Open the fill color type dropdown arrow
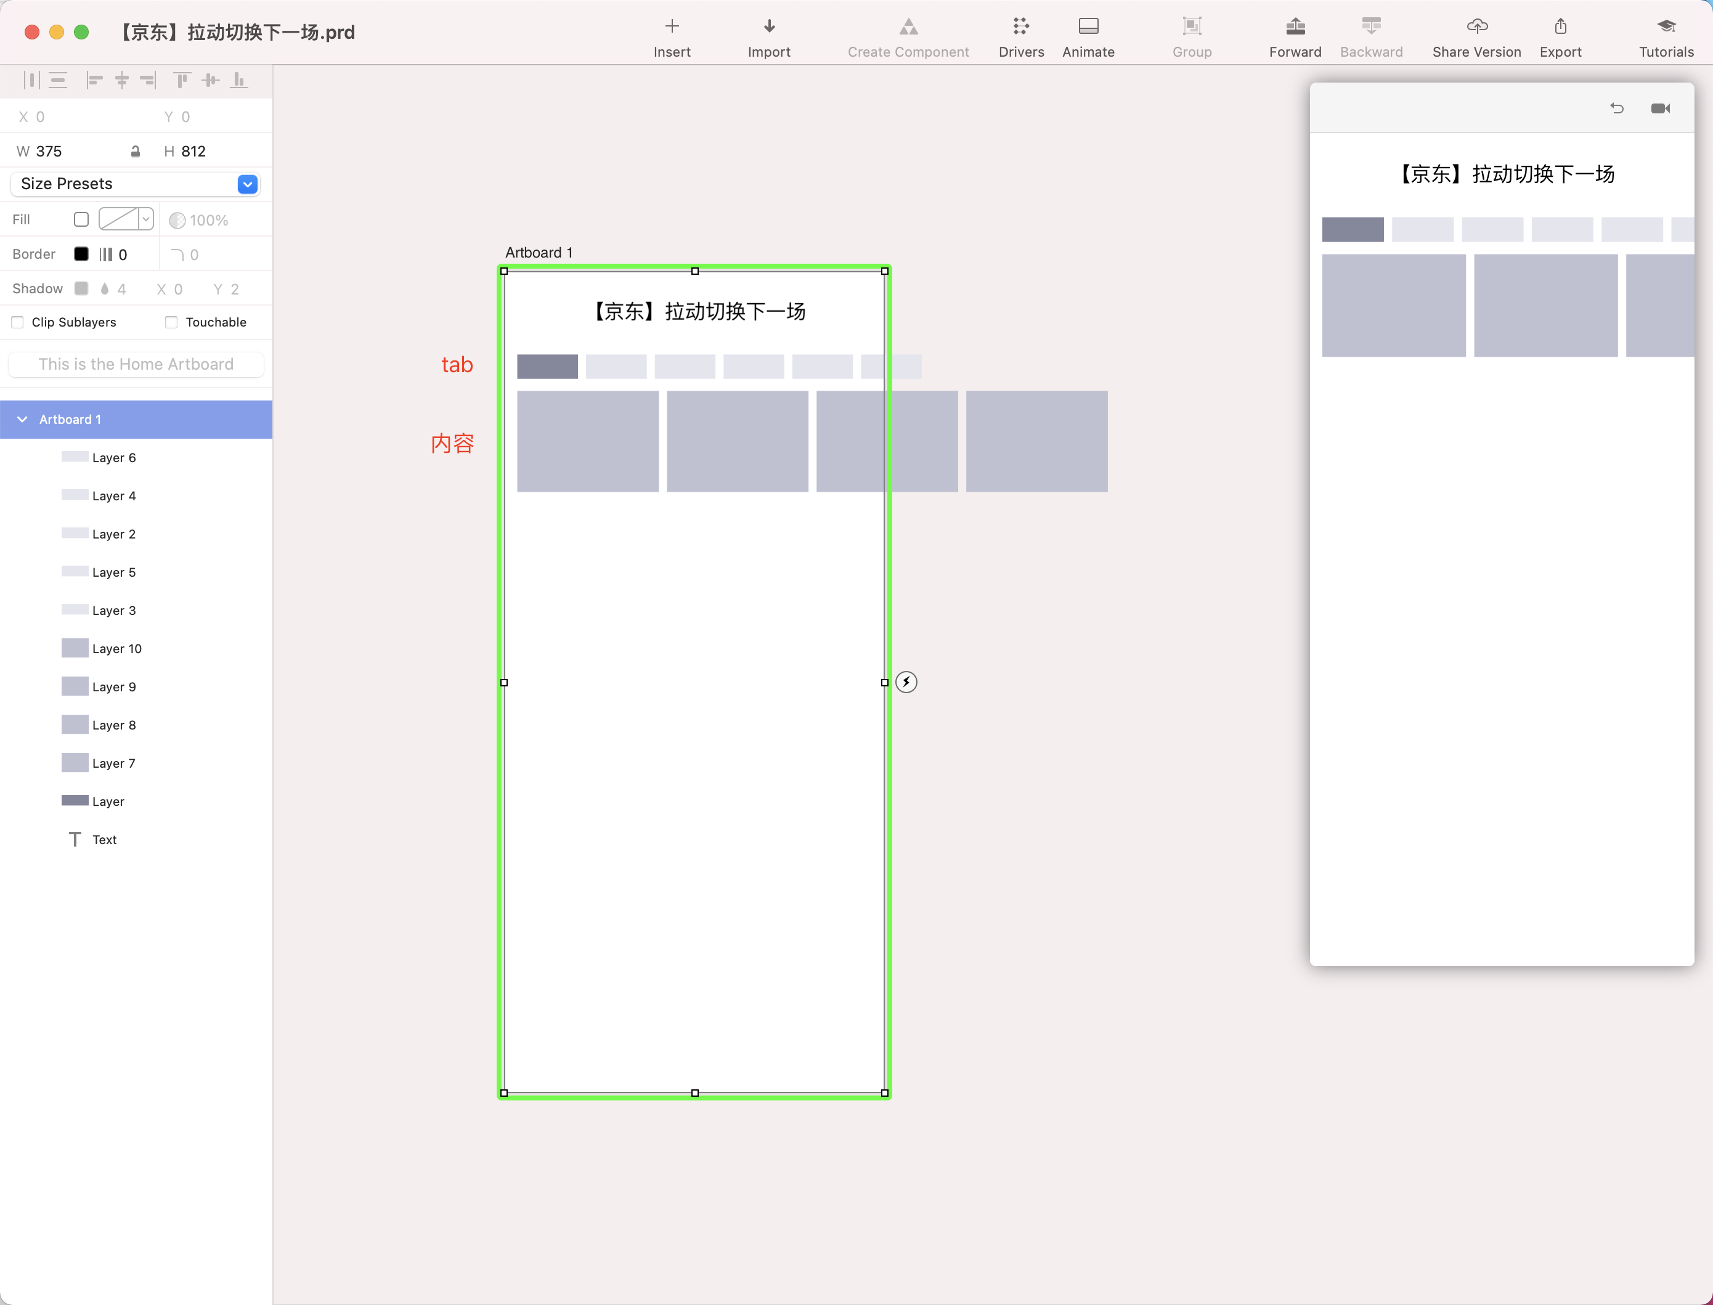1713x1305 pixels. click(145, 220)
